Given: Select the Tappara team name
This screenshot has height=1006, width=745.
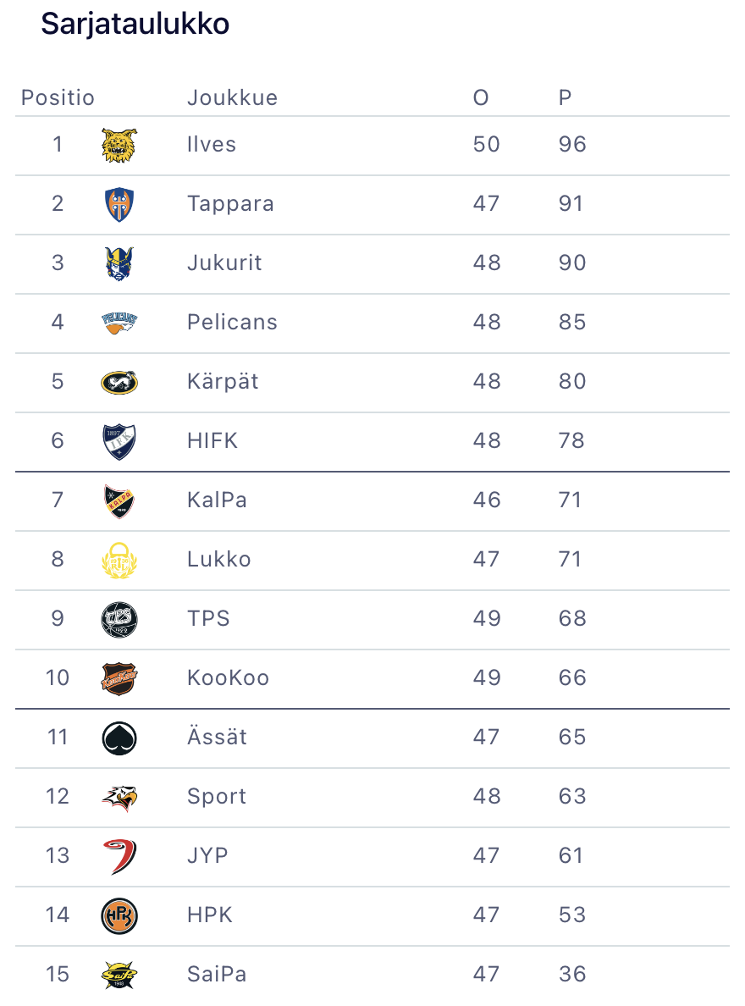Looking at the screenshot, I should click(x=230, y=204).
